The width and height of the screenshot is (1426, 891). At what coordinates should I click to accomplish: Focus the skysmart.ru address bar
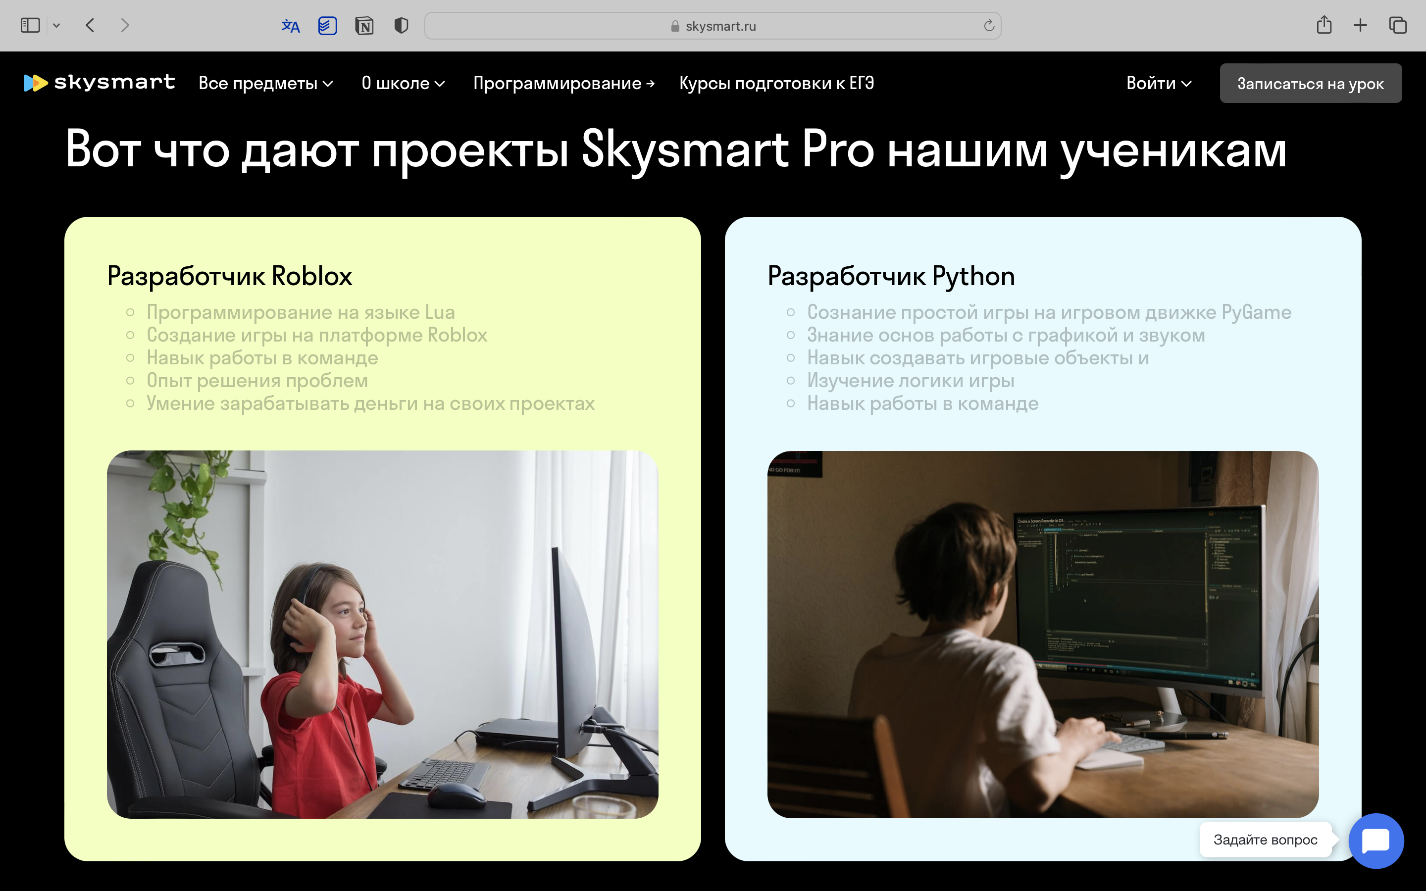(713, 26)
